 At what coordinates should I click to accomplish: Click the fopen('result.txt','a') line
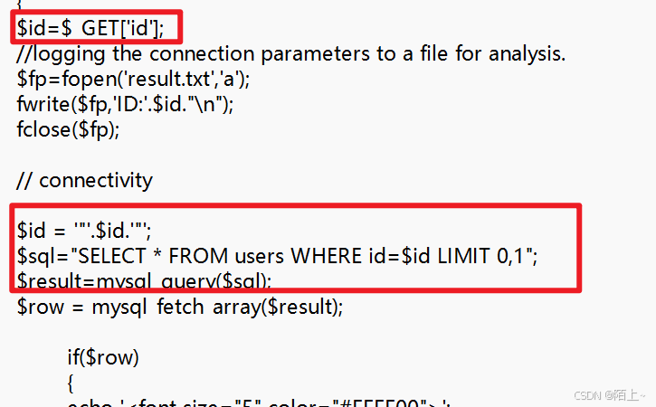tap(133, 79)
